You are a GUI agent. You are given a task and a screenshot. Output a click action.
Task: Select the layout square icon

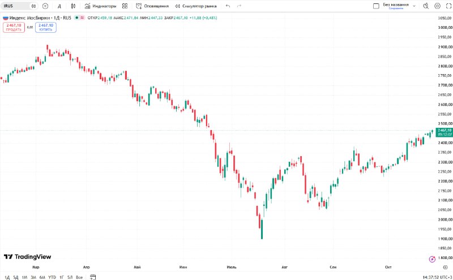[x=376, y=6]
